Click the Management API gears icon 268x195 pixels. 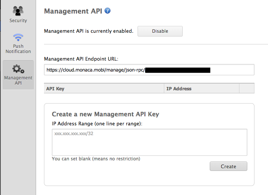[x=18, y=69]
